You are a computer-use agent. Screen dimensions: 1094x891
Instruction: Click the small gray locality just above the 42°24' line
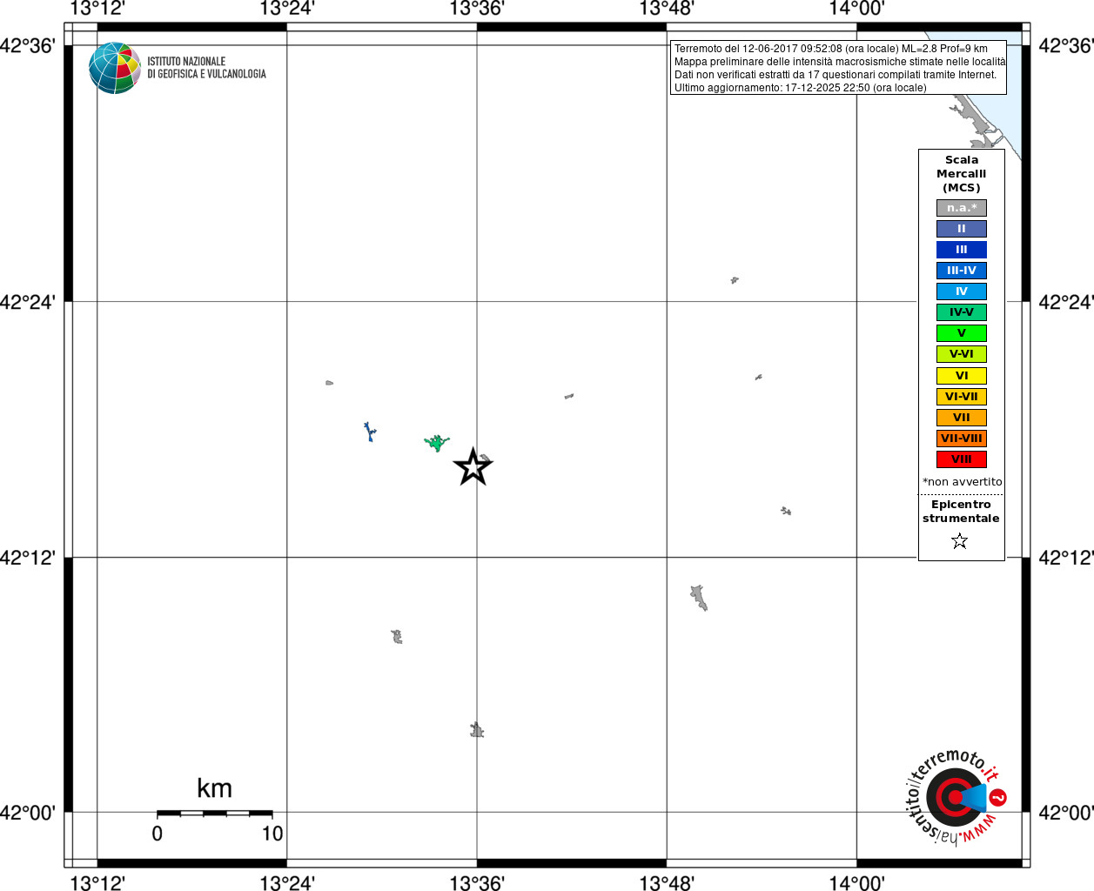click(x=735, y=280)
